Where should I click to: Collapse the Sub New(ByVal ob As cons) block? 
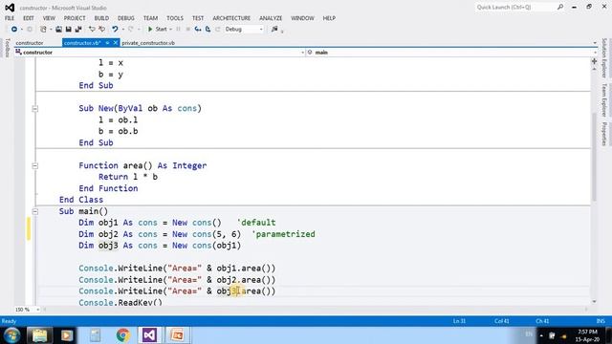[x=35, y=108]
